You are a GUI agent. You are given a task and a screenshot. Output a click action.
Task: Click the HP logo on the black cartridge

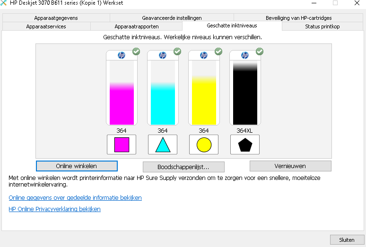coord(244,55)
